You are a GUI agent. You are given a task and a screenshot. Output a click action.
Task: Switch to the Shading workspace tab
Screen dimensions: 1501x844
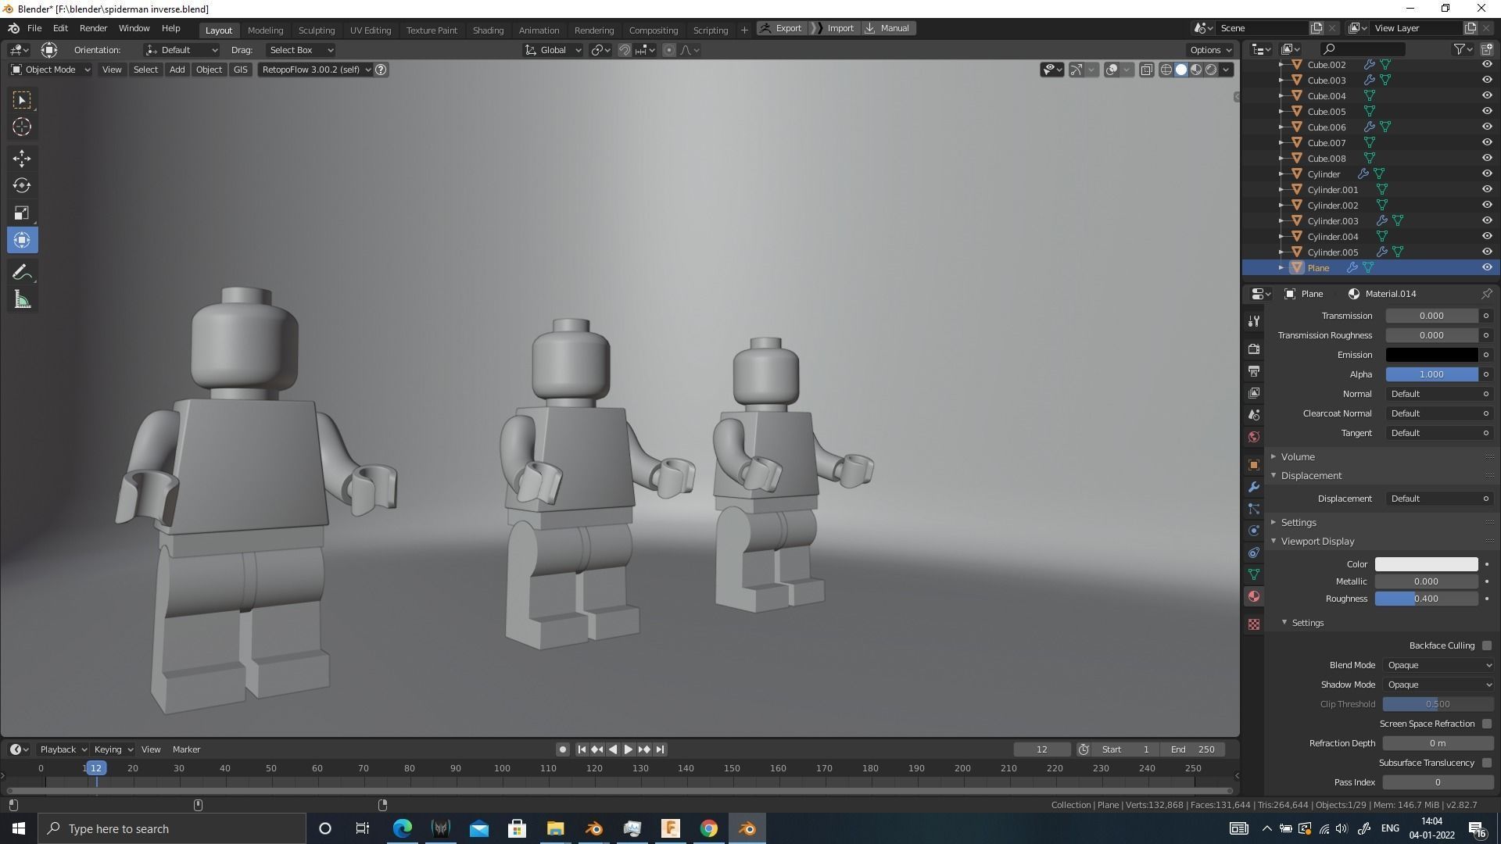(488, 30)
